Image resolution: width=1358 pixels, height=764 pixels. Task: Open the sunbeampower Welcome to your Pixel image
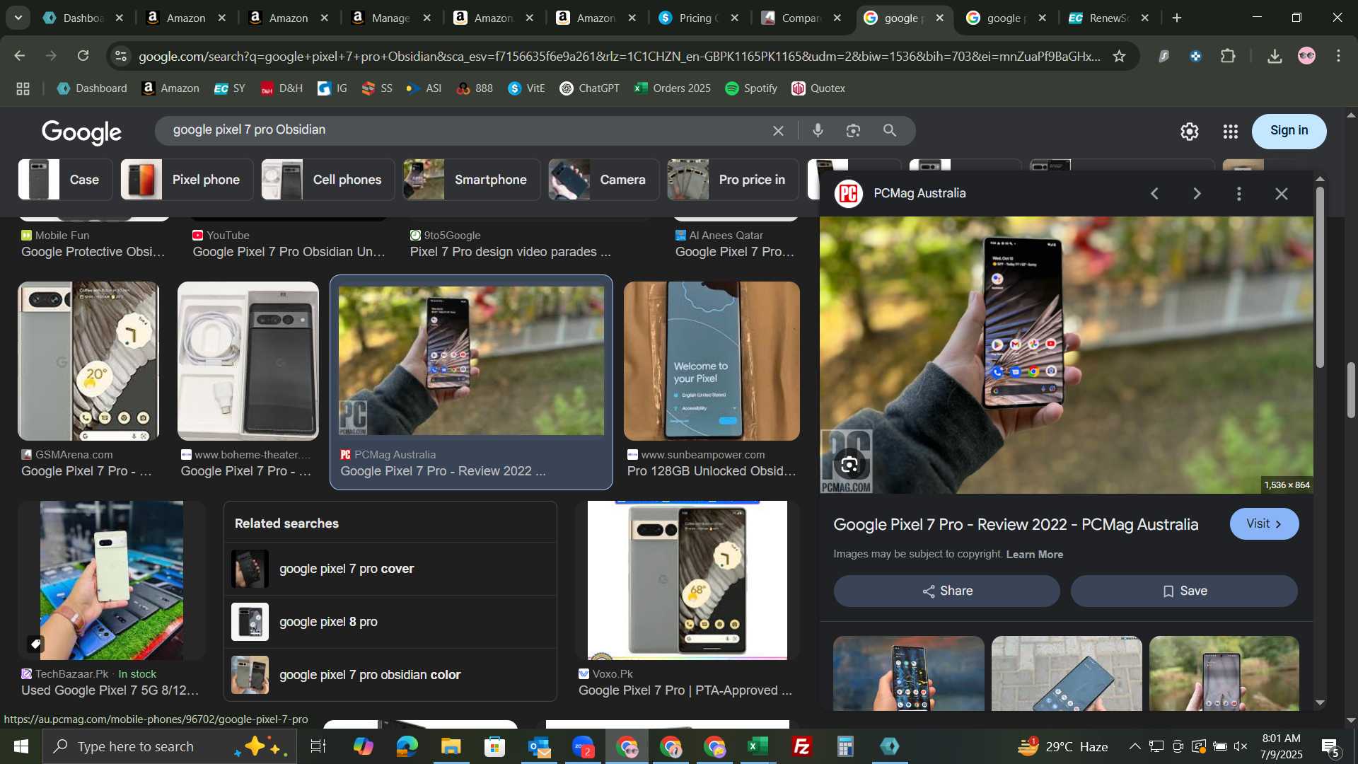point(712,361)
